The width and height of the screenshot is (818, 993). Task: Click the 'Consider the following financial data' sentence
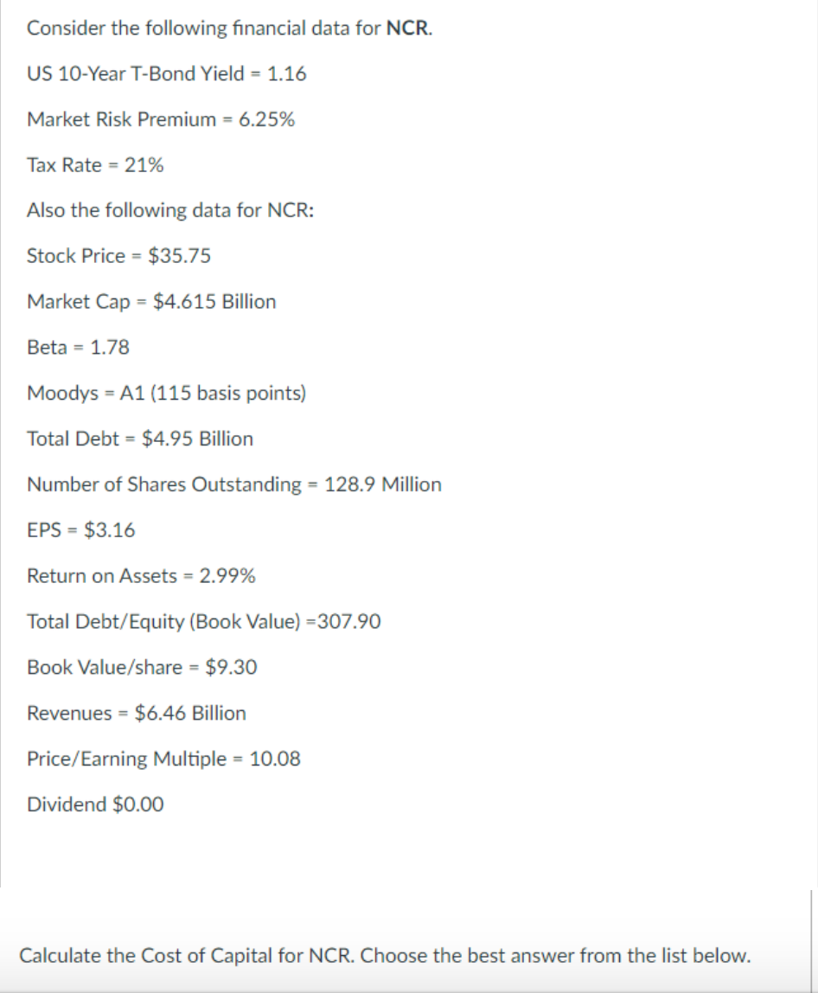click(x=230, y=29)
